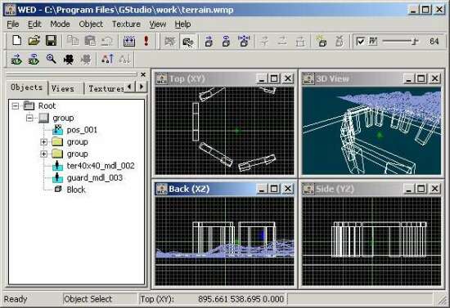The width and height of the screenshot is (450, 308).
Task: Select the magnifying glass zoom tool
Action: click(x=51, y=59)
